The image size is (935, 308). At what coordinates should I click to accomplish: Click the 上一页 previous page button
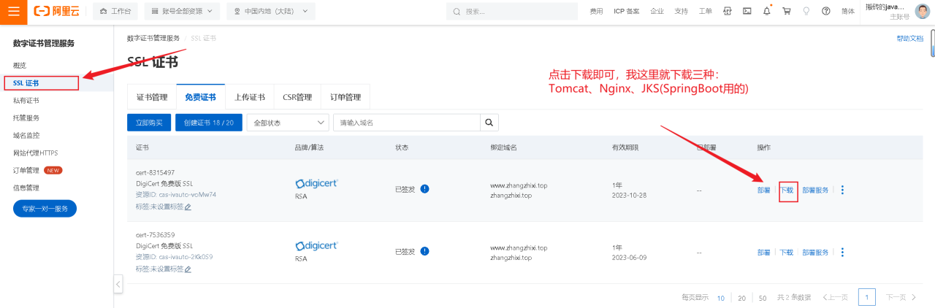point(835,297)
